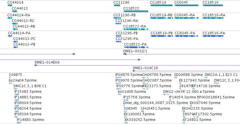Select the CG18516 gene bar
The image size is (240, 124).
click(213, 5)
